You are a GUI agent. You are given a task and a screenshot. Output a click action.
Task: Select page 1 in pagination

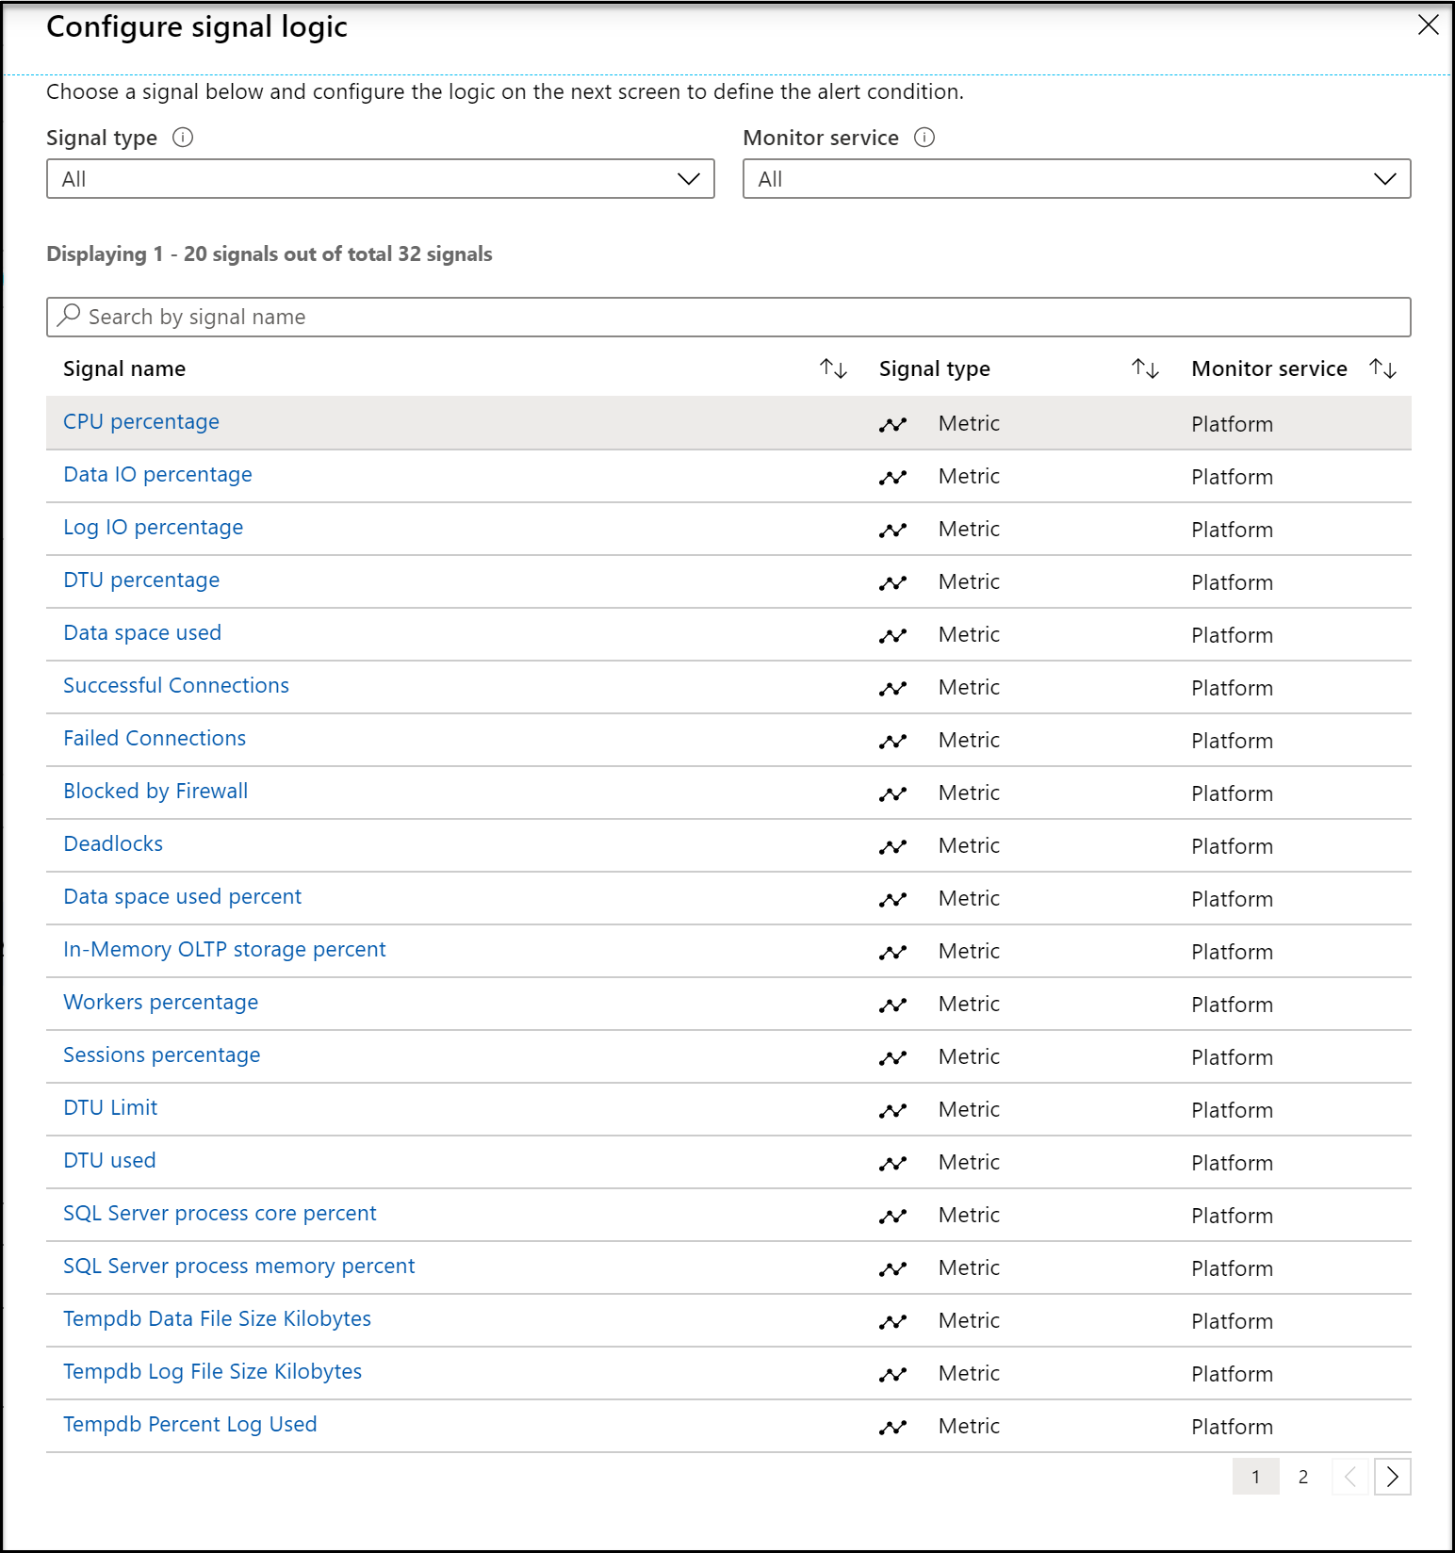(1255, 1477)
